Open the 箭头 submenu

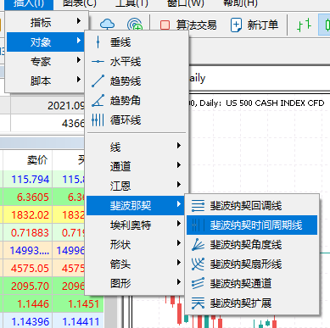[x=137, y=264]
